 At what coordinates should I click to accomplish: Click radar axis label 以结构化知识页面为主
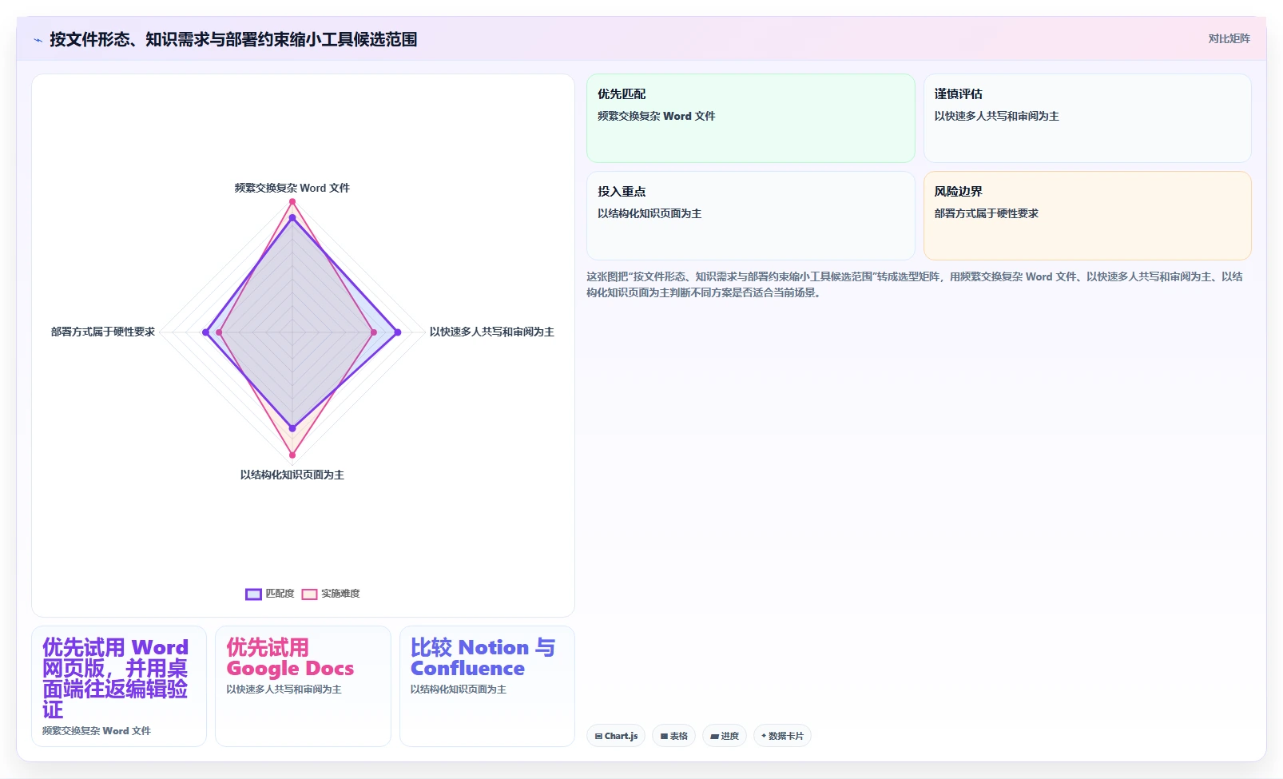coord(292,475)
